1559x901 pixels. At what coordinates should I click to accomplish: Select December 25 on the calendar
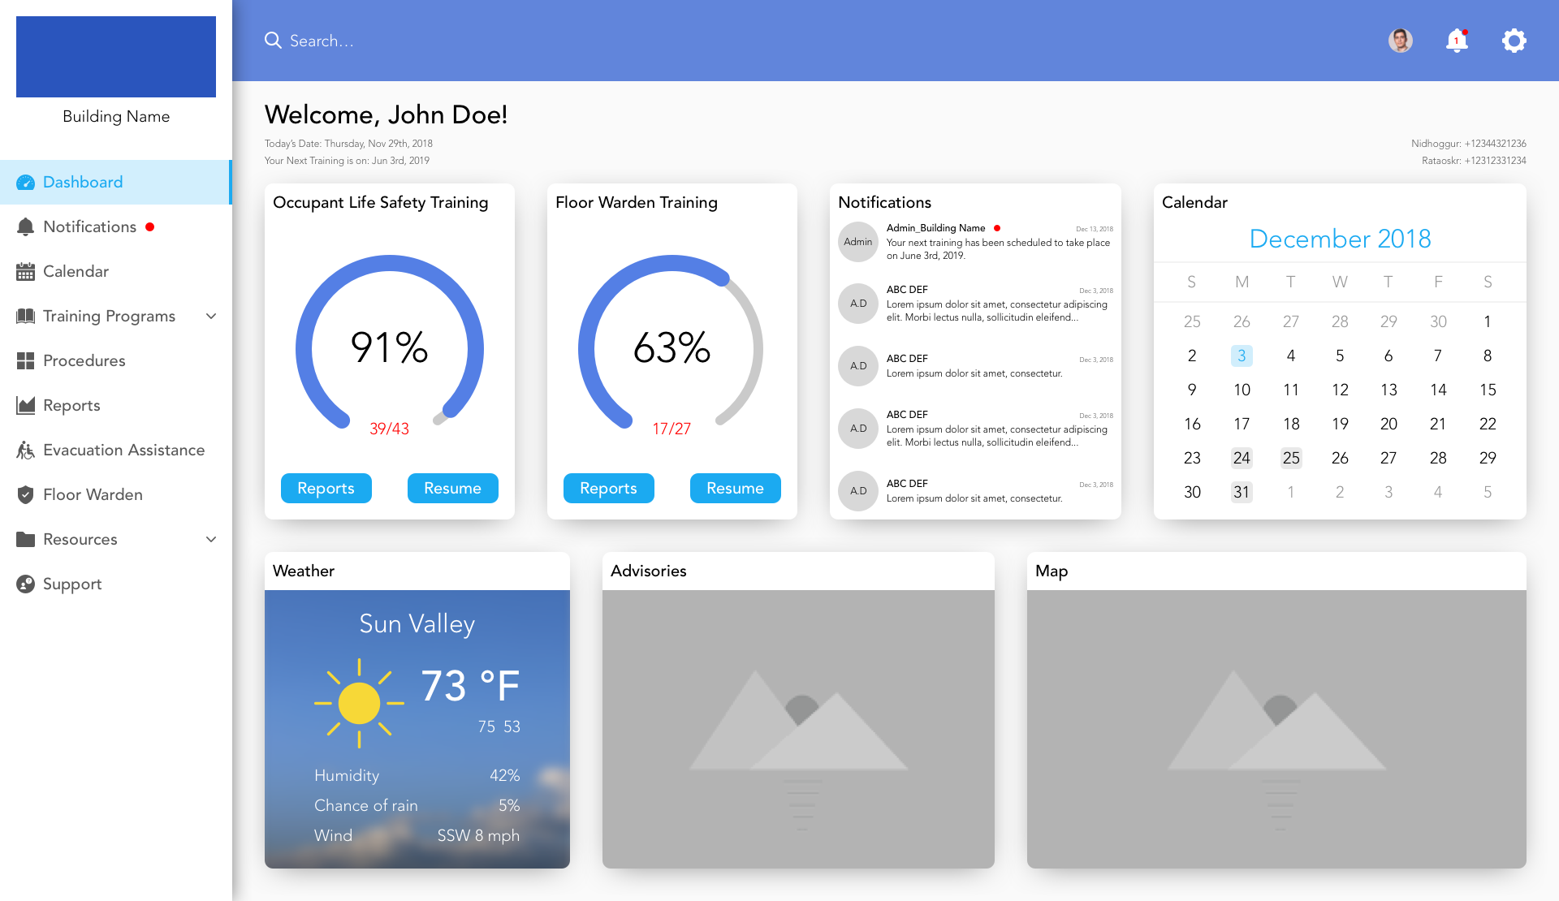[x=1291, y=458]
